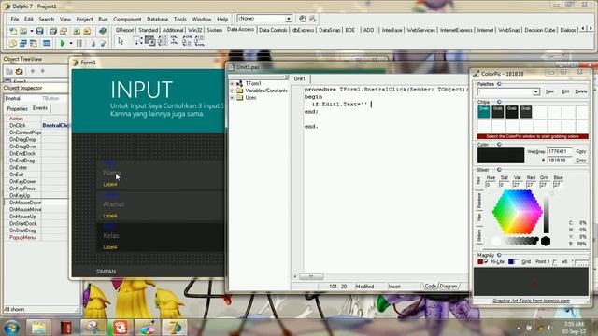Viewport: 598px width, 336px height.
Task: Select the arrow pointer in component palette
Action: point(121,41)
